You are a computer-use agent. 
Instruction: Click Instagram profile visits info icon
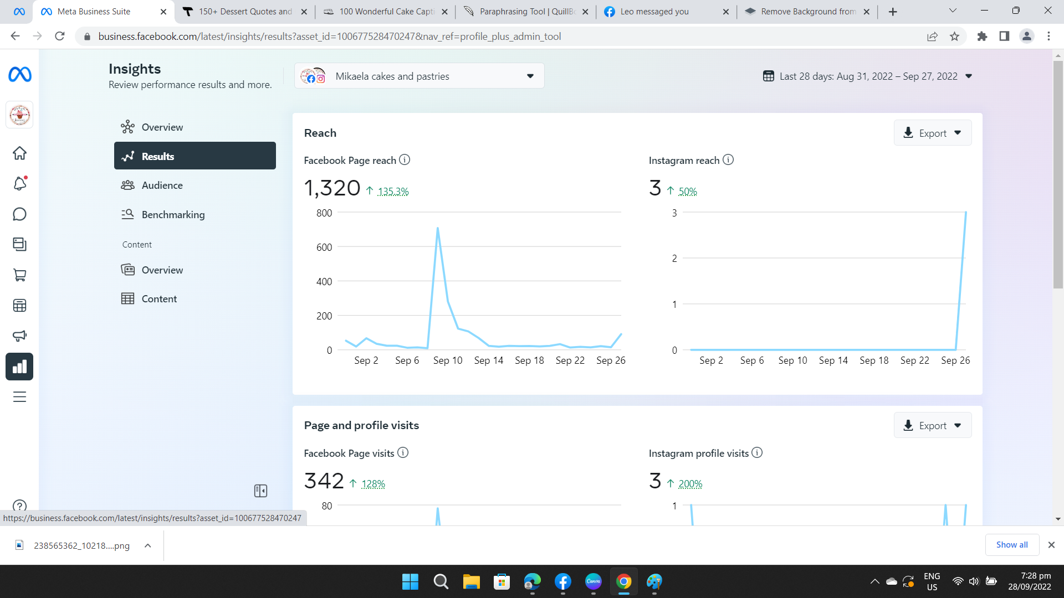click(757, 453)
